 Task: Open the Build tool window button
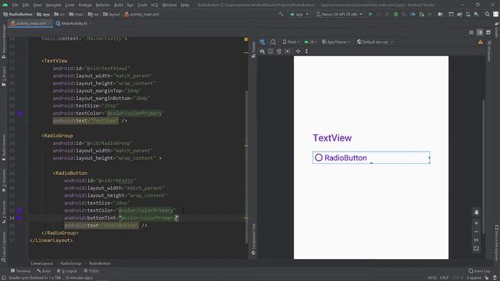click(x=44, y=271)
